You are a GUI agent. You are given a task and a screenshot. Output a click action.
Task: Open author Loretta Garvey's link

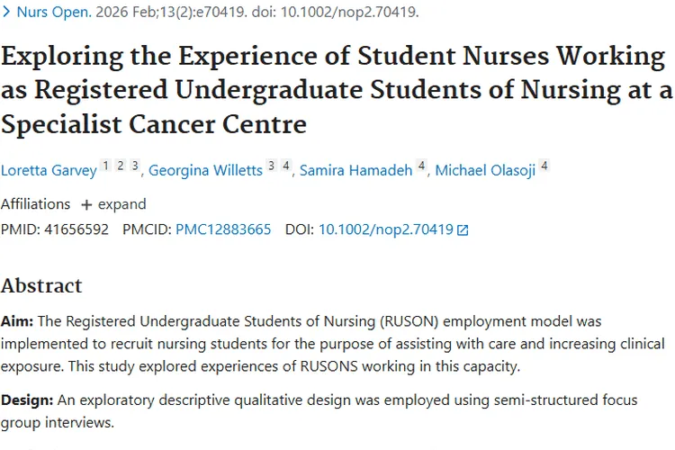pyautogui.click(x=48, y=170)
